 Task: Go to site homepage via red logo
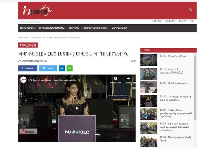point(37,10)
